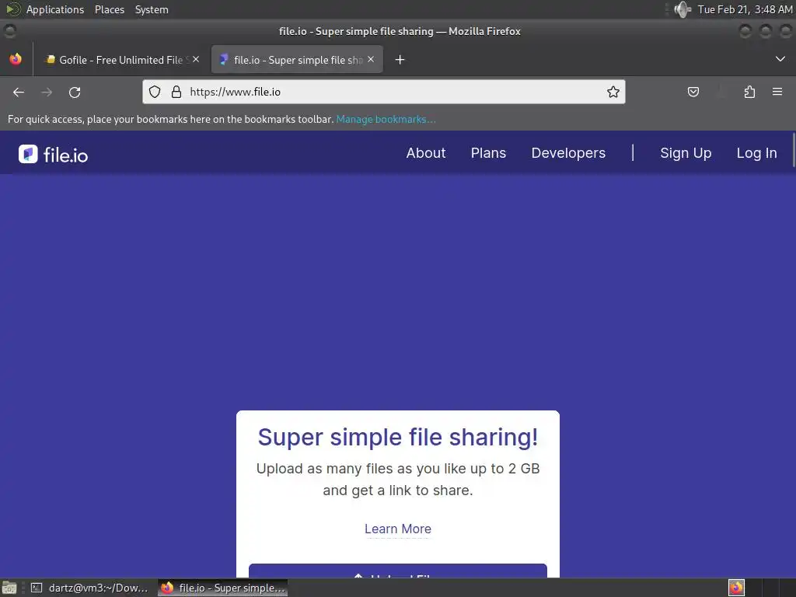Screen dimensions: 796x597
Task: Click the clock date in panel
Action: [x=745, y=9]
